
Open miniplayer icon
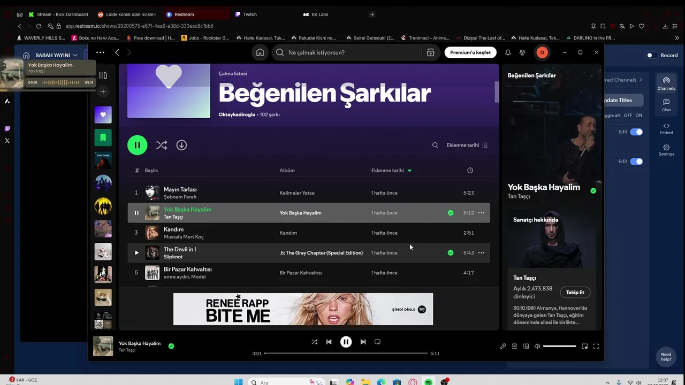tap(584, 346)
